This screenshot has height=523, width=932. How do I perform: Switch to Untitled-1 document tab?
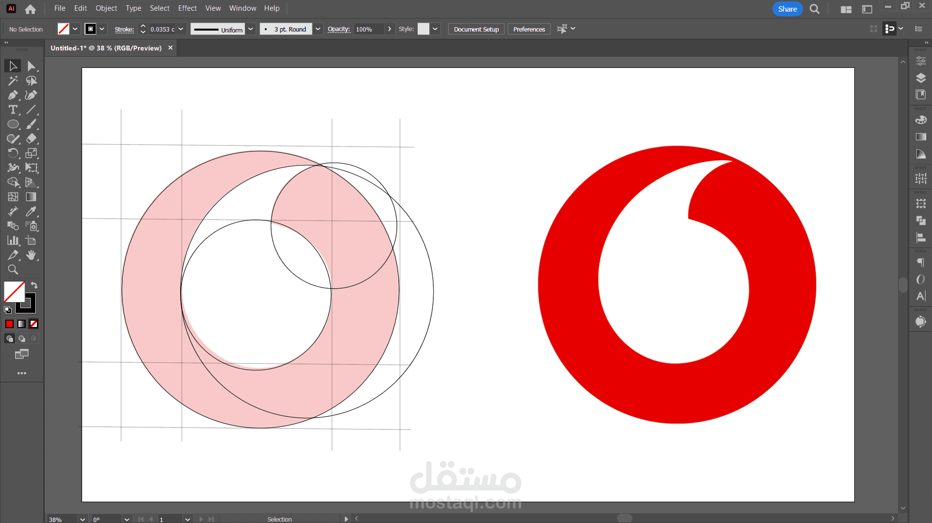tap(106, 48)
